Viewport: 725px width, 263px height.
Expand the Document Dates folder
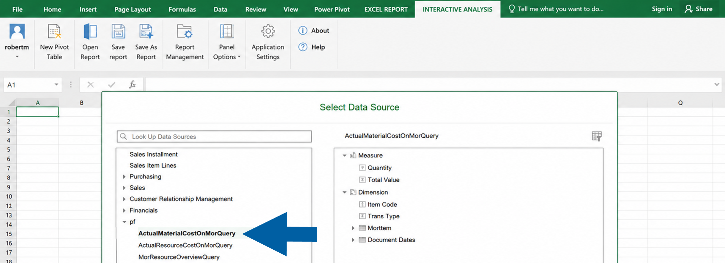coord(353,240)
